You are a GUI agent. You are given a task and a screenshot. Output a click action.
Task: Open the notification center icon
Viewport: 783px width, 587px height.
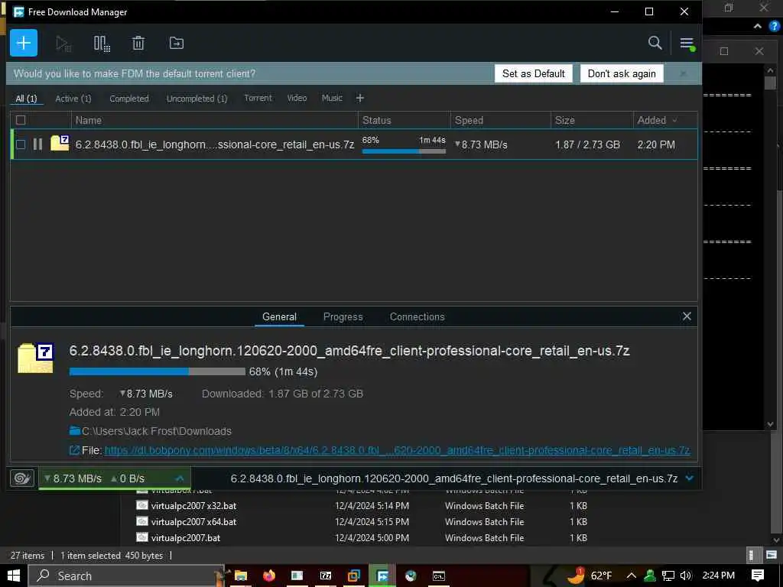[x=758, y=576]
